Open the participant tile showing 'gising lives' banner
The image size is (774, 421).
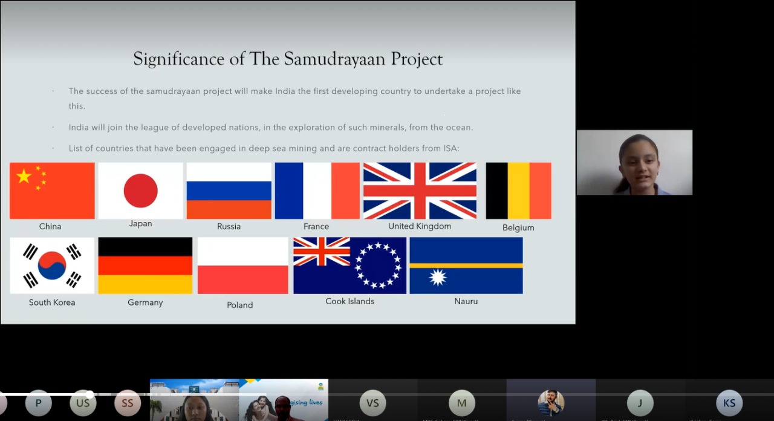coord(284,400)
